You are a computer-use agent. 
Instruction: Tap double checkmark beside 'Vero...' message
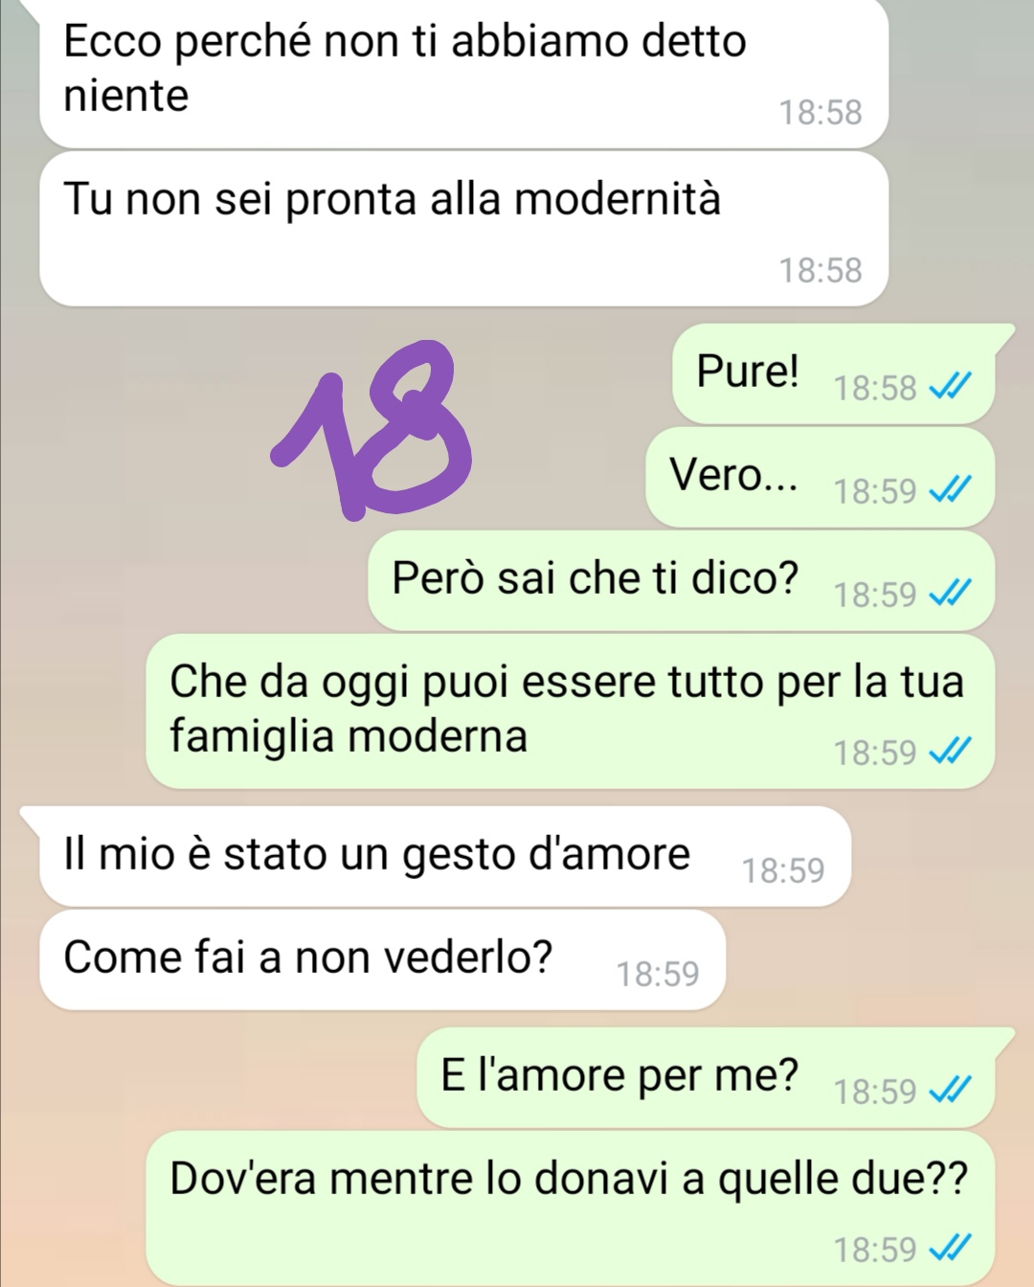click(951, 490)
